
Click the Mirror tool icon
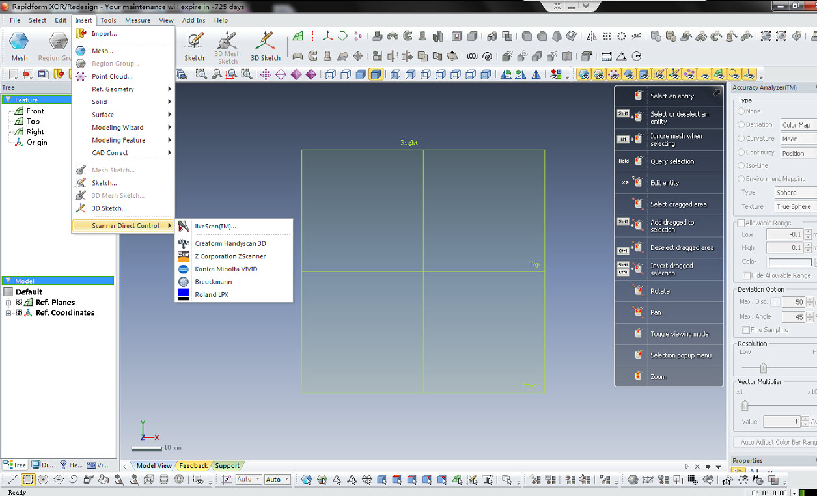[591, 36]
